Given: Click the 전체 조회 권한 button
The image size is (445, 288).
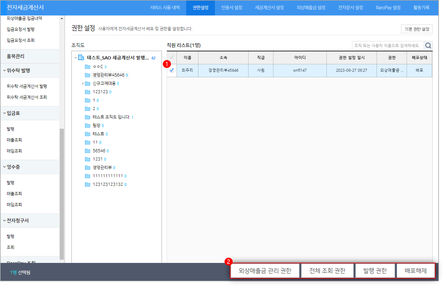Looking at the screenshot, I should click(327, 271).
